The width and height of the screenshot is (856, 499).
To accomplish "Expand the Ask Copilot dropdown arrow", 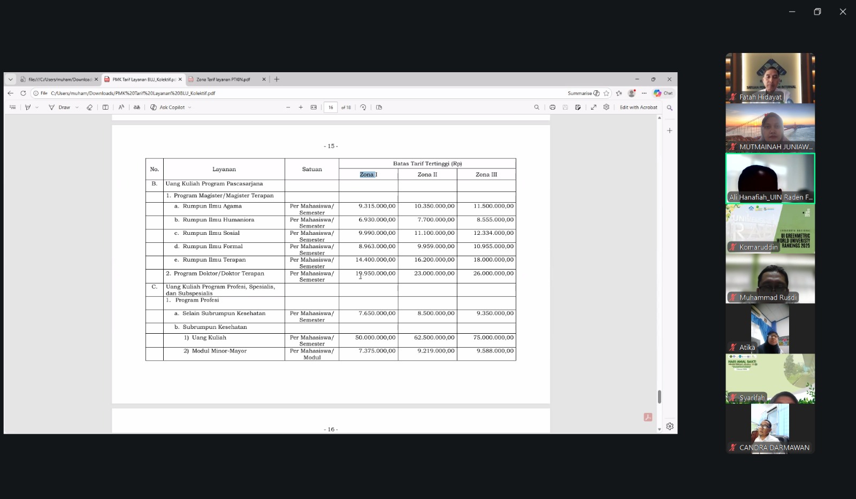I will tap(189, 108).
